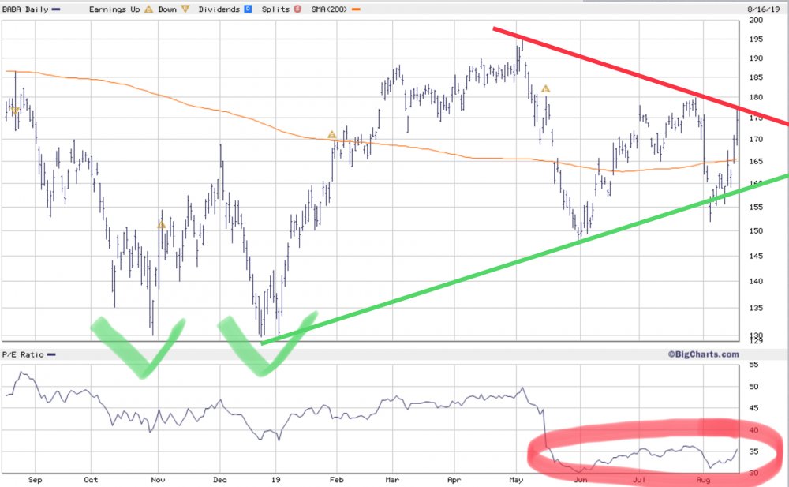Viewport: 789px width, 487px height.
Task: Click the 200 price label on the axis
Action: 756,21
